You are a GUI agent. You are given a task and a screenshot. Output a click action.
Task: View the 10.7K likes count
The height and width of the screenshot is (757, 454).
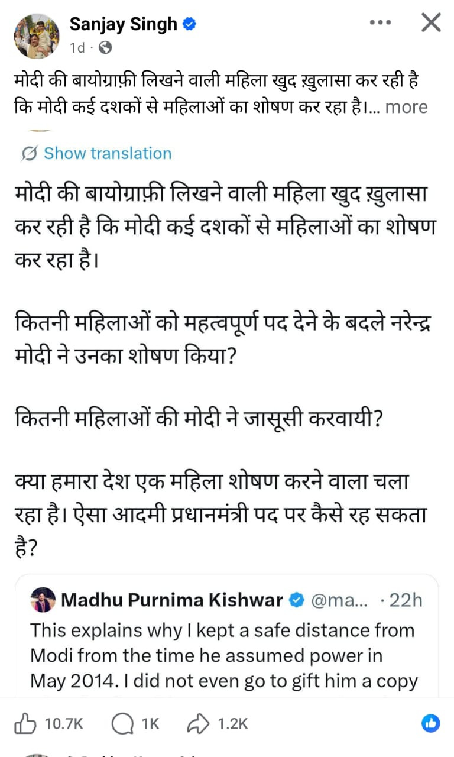point(65,723)
